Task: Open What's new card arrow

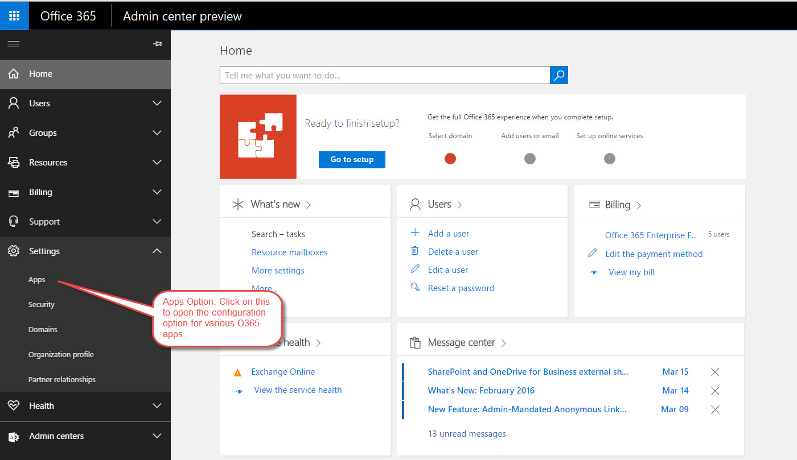Action: (x=309, y=205)
